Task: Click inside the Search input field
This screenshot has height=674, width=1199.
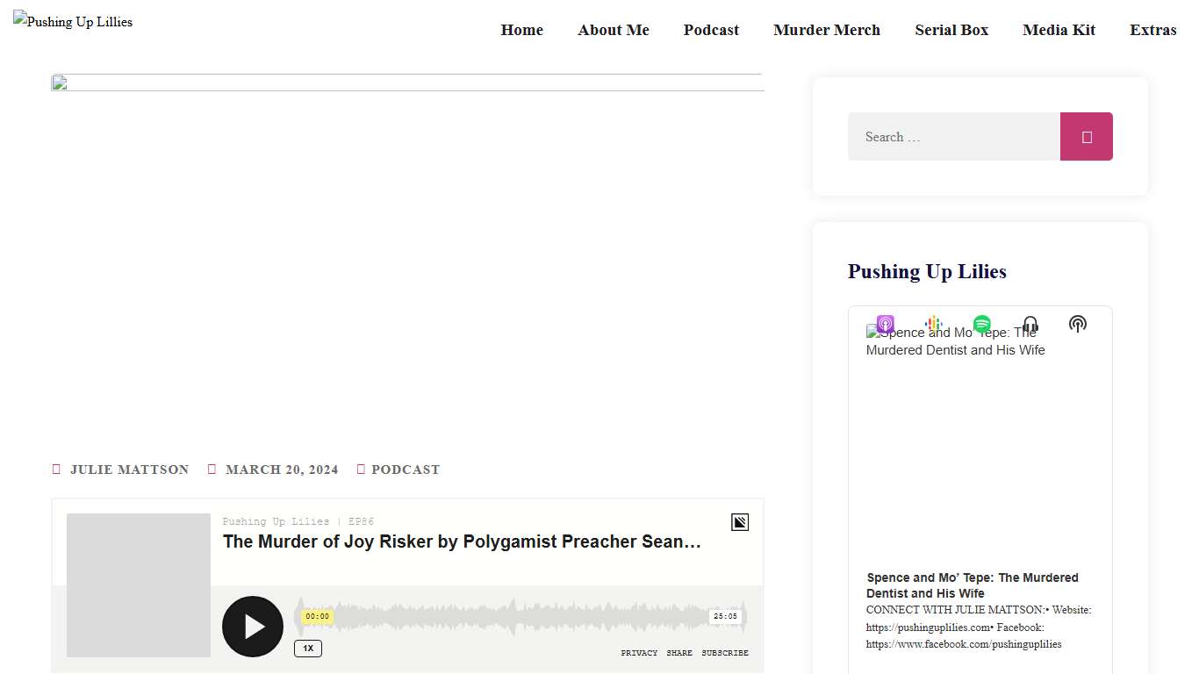Action: point(953,136)
